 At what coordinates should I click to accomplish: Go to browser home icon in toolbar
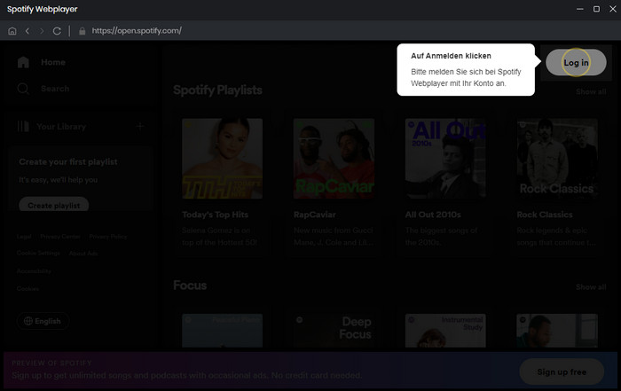point(12,31)
